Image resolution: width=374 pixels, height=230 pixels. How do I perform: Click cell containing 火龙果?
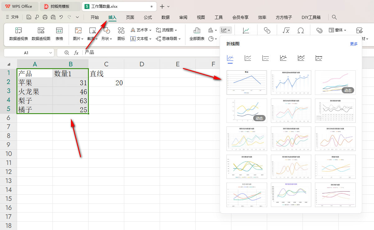coord(35,92)
